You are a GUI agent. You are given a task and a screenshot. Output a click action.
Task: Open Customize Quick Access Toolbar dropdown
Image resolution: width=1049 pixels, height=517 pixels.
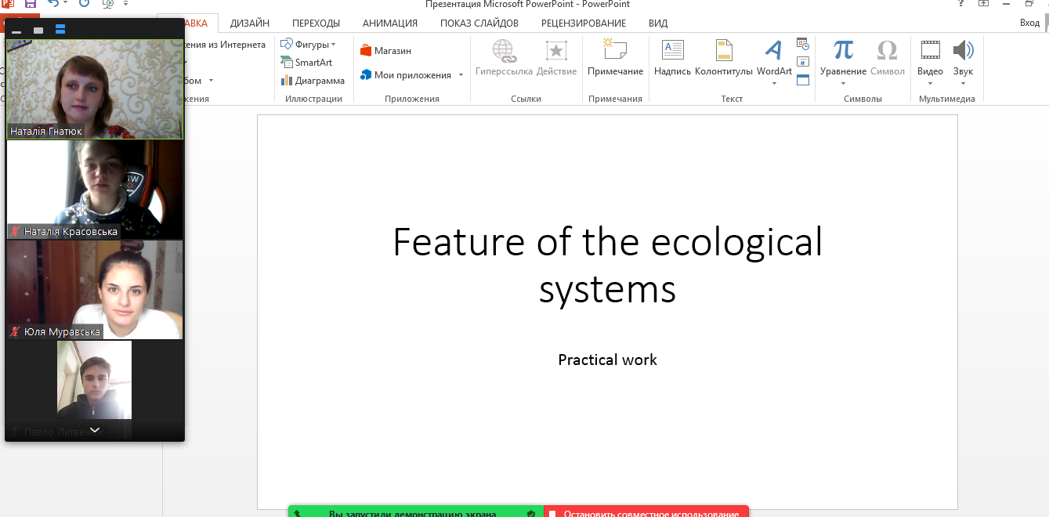pos(125,4)
